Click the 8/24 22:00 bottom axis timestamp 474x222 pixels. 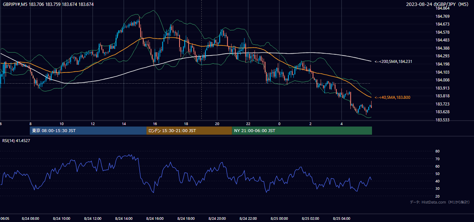[248, 218]
